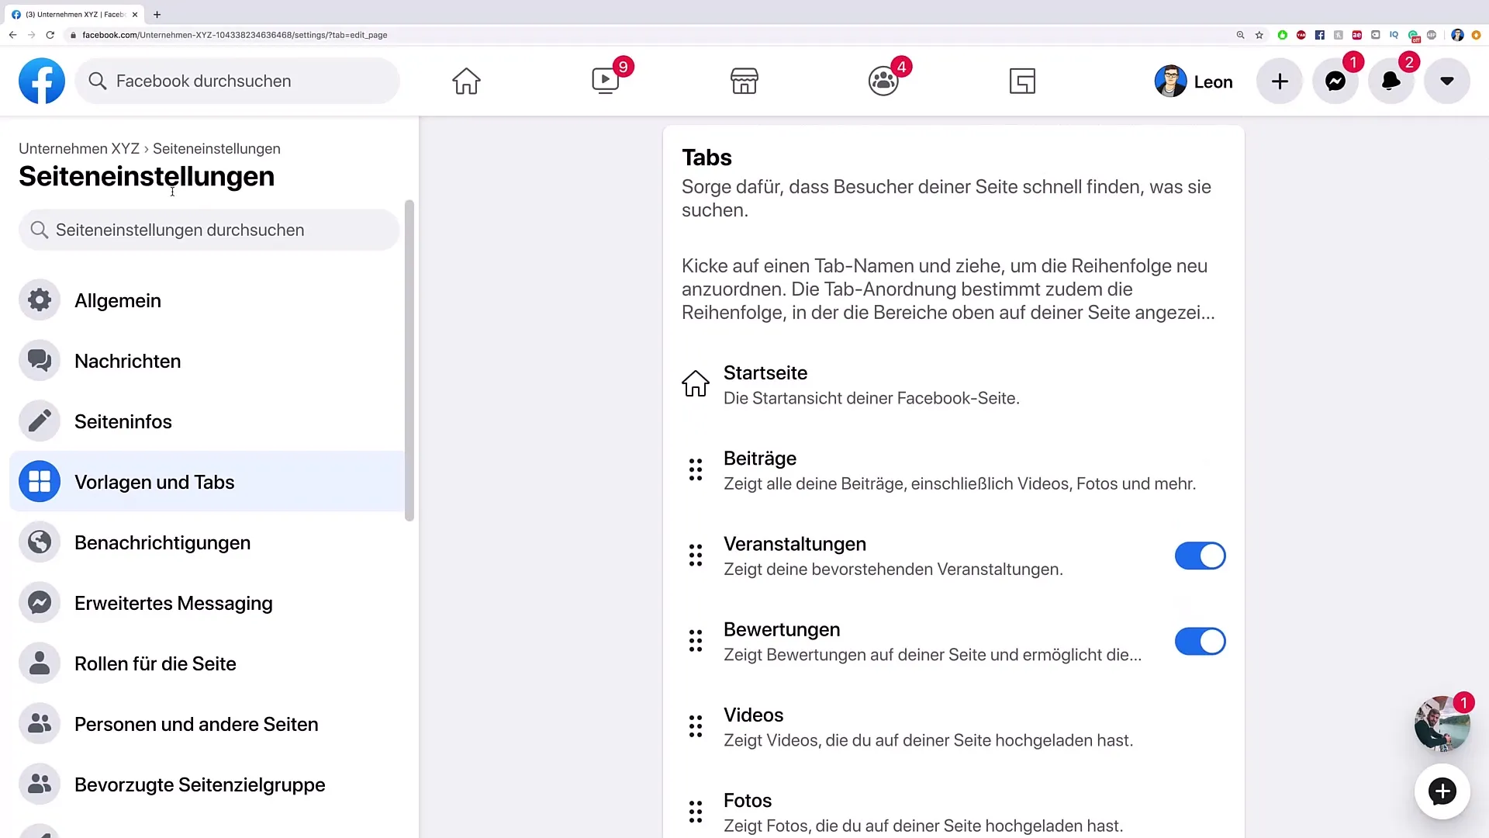Open a new browser tab
The width and height of the screenshot is (1489, 838).
[157, 14]
